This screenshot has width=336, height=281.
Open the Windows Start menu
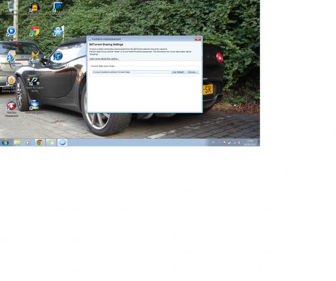[x=5, y=143]
